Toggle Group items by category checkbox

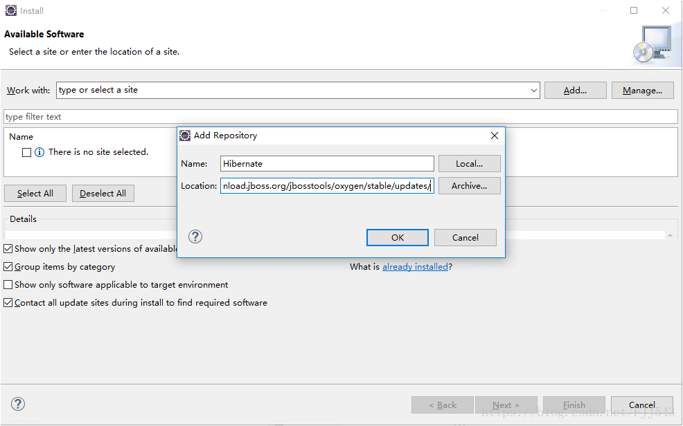[x=8, y=267]
